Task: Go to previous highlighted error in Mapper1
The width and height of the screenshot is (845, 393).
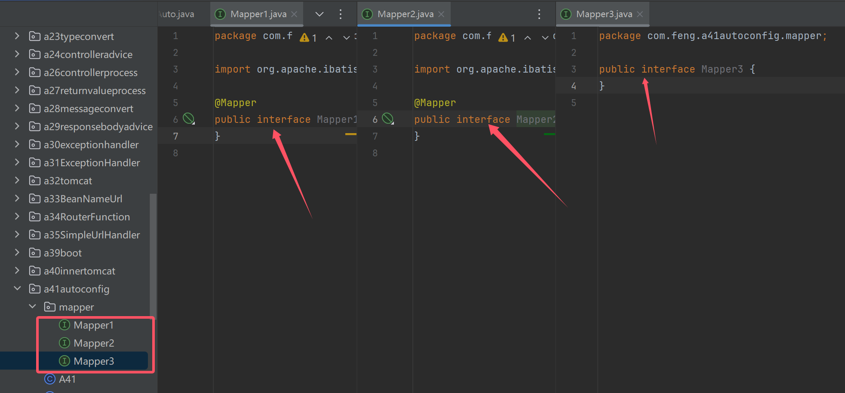Action: (x=329, y=38)
